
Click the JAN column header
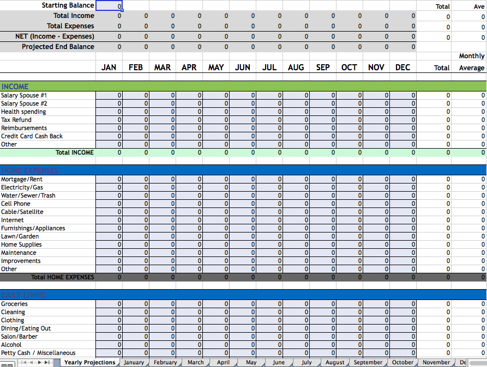109,68
